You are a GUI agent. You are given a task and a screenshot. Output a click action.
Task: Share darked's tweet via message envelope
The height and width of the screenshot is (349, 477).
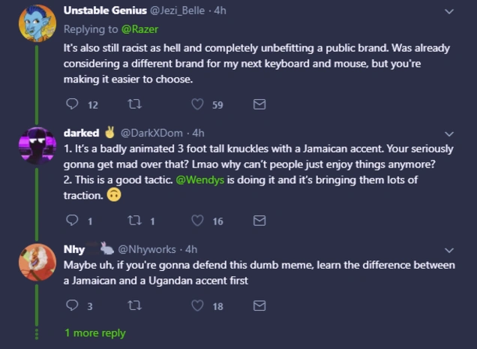(259, 221)
